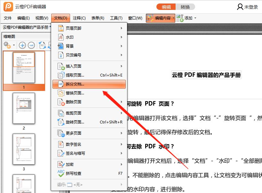Switch to the 编辑 mode toggle
This screenshot has height=193, width=262.
coord(166,7)
